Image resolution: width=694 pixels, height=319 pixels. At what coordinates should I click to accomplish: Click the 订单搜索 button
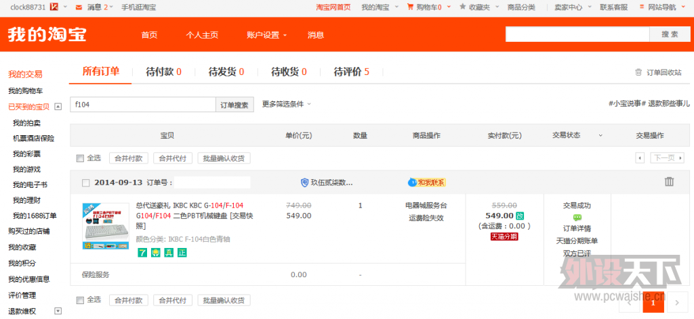(x=234, y=105)
